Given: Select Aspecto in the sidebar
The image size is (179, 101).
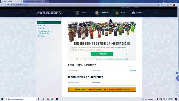Looking at the screenshot, I should (x=41, y=26).
